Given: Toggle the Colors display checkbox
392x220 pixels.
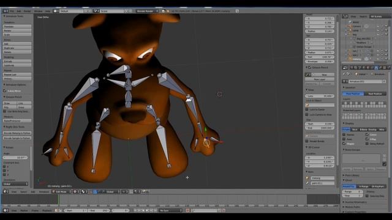Looking at the screenshot, I should point(367,134).
